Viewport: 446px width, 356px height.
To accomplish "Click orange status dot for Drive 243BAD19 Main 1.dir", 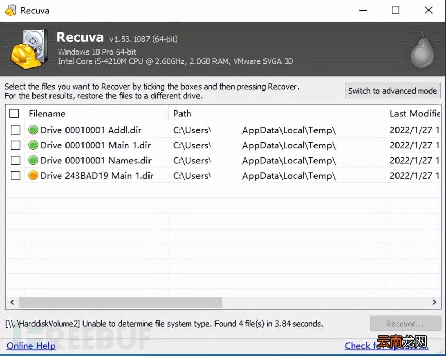I will 34,175.
